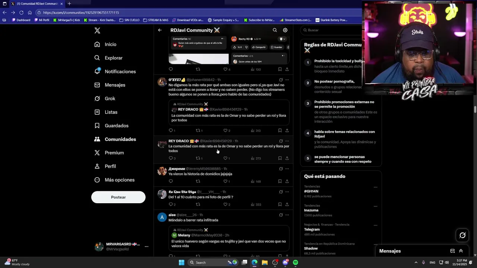Open Spotify from the taskbar
The width and height of the screenshot is (477, 268).
point(296,262)
